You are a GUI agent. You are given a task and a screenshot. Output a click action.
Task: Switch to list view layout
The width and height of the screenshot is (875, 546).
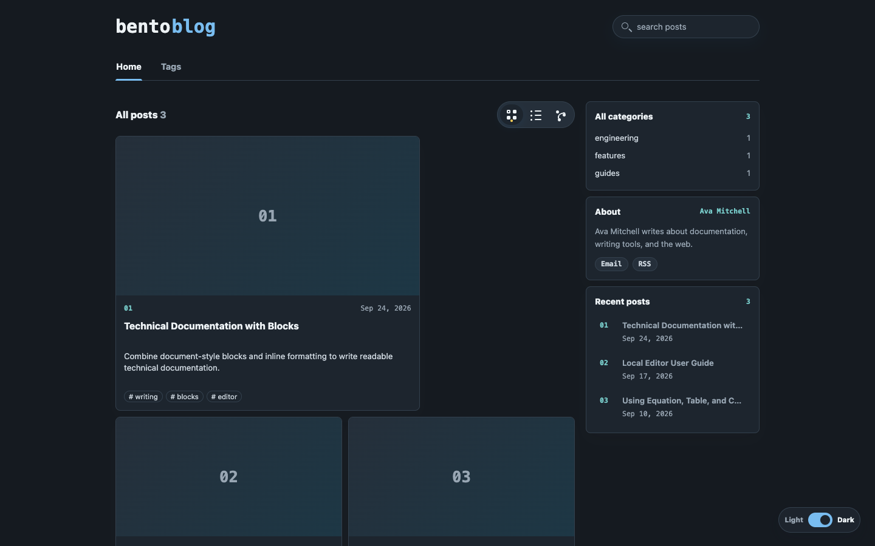pos(536,115)
